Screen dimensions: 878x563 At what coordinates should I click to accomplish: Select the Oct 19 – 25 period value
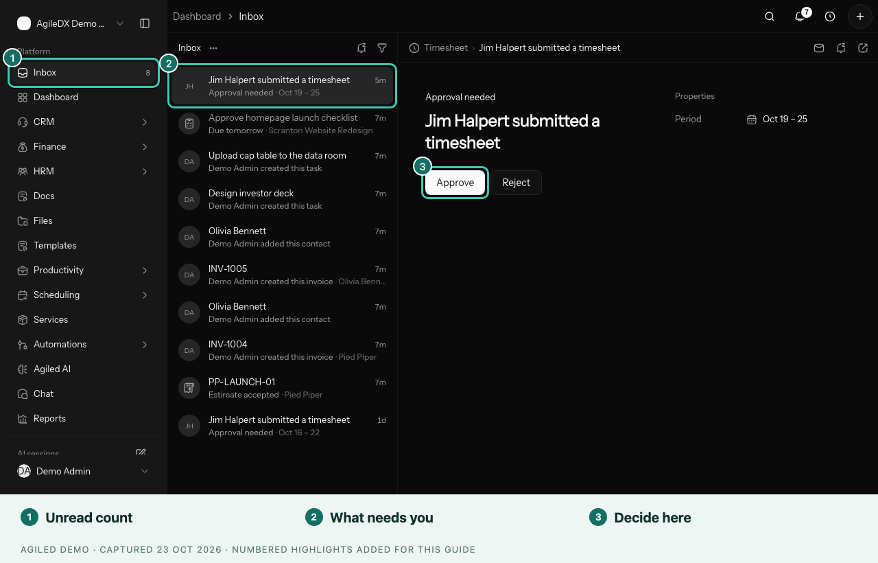click(785, 119)
